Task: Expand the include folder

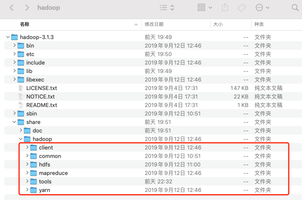Action: [14, 62]
